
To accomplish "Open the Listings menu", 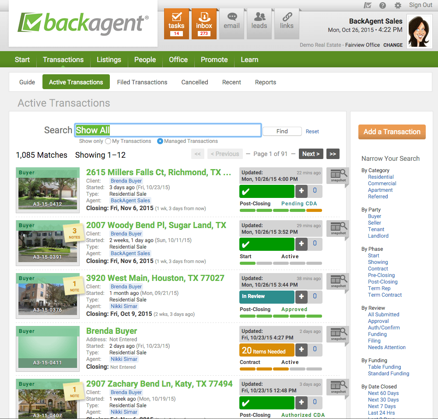I will point(109,60).
